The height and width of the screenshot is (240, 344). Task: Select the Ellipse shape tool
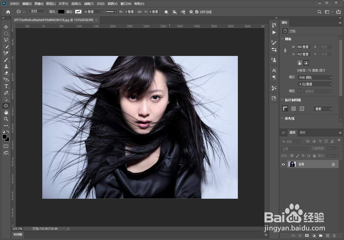point(6,106)
